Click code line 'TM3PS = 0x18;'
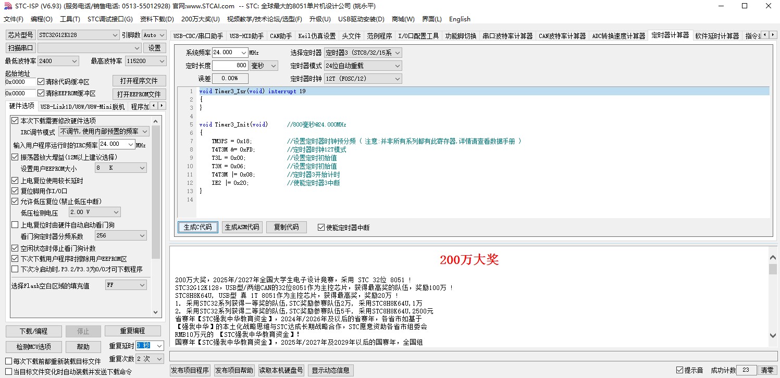 (x=231, y=141)
